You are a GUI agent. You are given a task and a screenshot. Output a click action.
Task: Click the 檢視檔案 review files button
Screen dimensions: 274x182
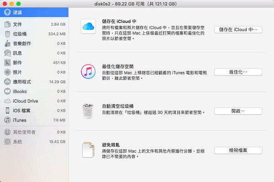(238, 150)
